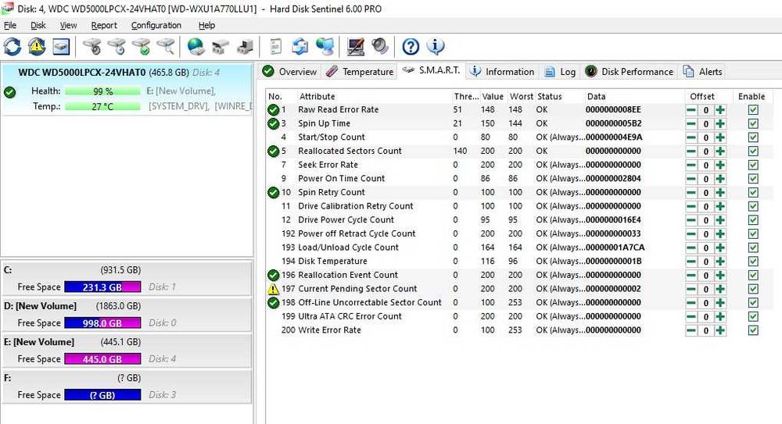Image resolution: width=782 pixels, height=424 pixels.
Task: Click the green check icon beside Off-Line Uncorrectable Sector Count
Action: tap(273, 302)
